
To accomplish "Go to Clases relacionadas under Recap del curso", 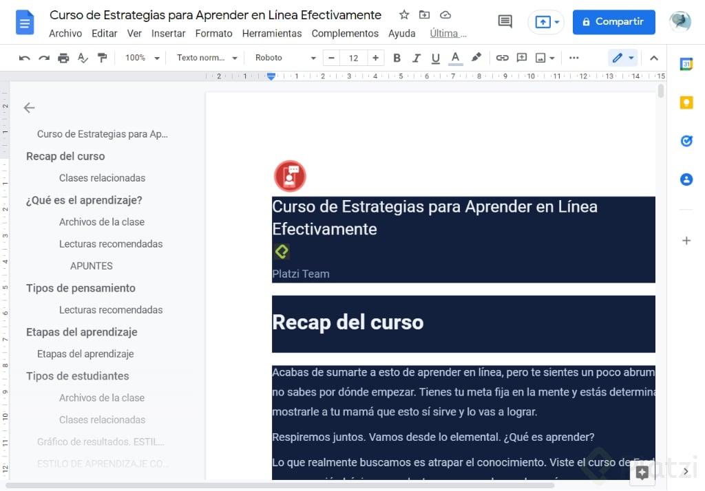I will tap(102, 178).
